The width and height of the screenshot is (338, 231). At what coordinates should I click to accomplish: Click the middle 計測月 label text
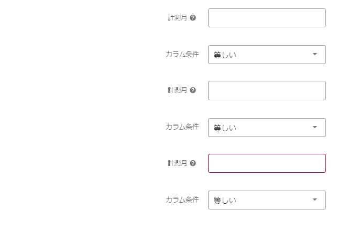(x=177, y=90)
